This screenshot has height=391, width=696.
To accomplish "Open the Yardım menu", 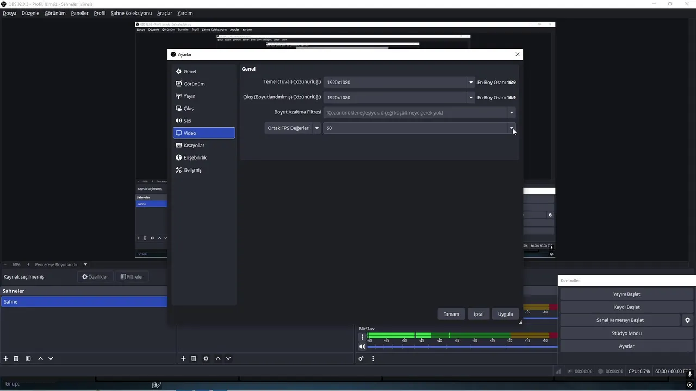I will point(185,13).
